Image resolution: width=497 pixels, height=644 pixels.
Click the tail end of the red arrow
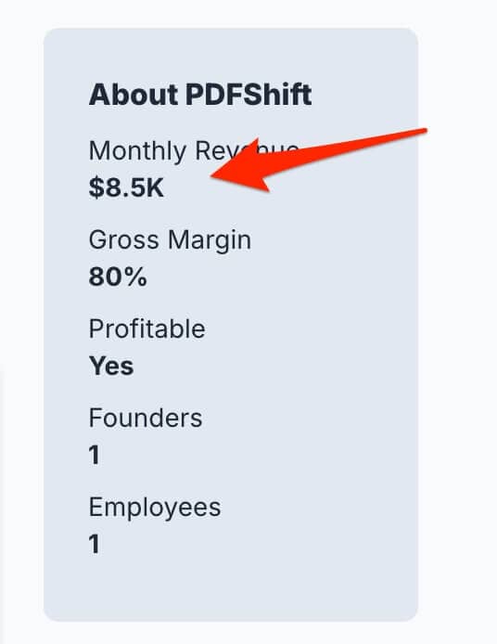(424, 131)
